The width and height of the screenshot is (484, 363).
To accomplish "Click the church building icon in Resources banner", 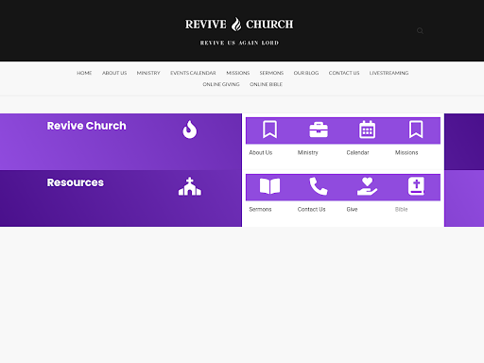I will tap(190, 186).
